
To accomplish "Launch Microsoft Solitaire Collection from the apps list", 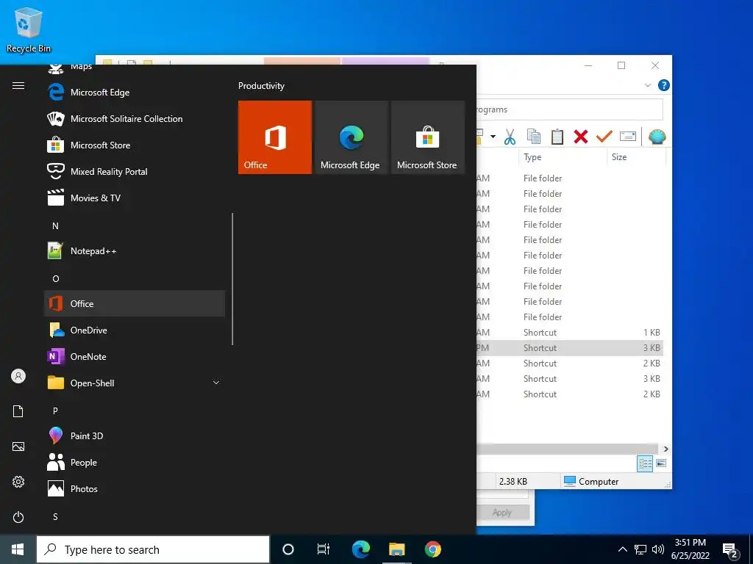I will (135, 118).
